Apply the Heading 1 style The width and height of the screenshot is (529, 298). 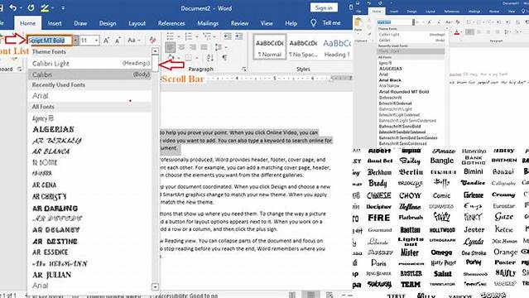point(337,47)
